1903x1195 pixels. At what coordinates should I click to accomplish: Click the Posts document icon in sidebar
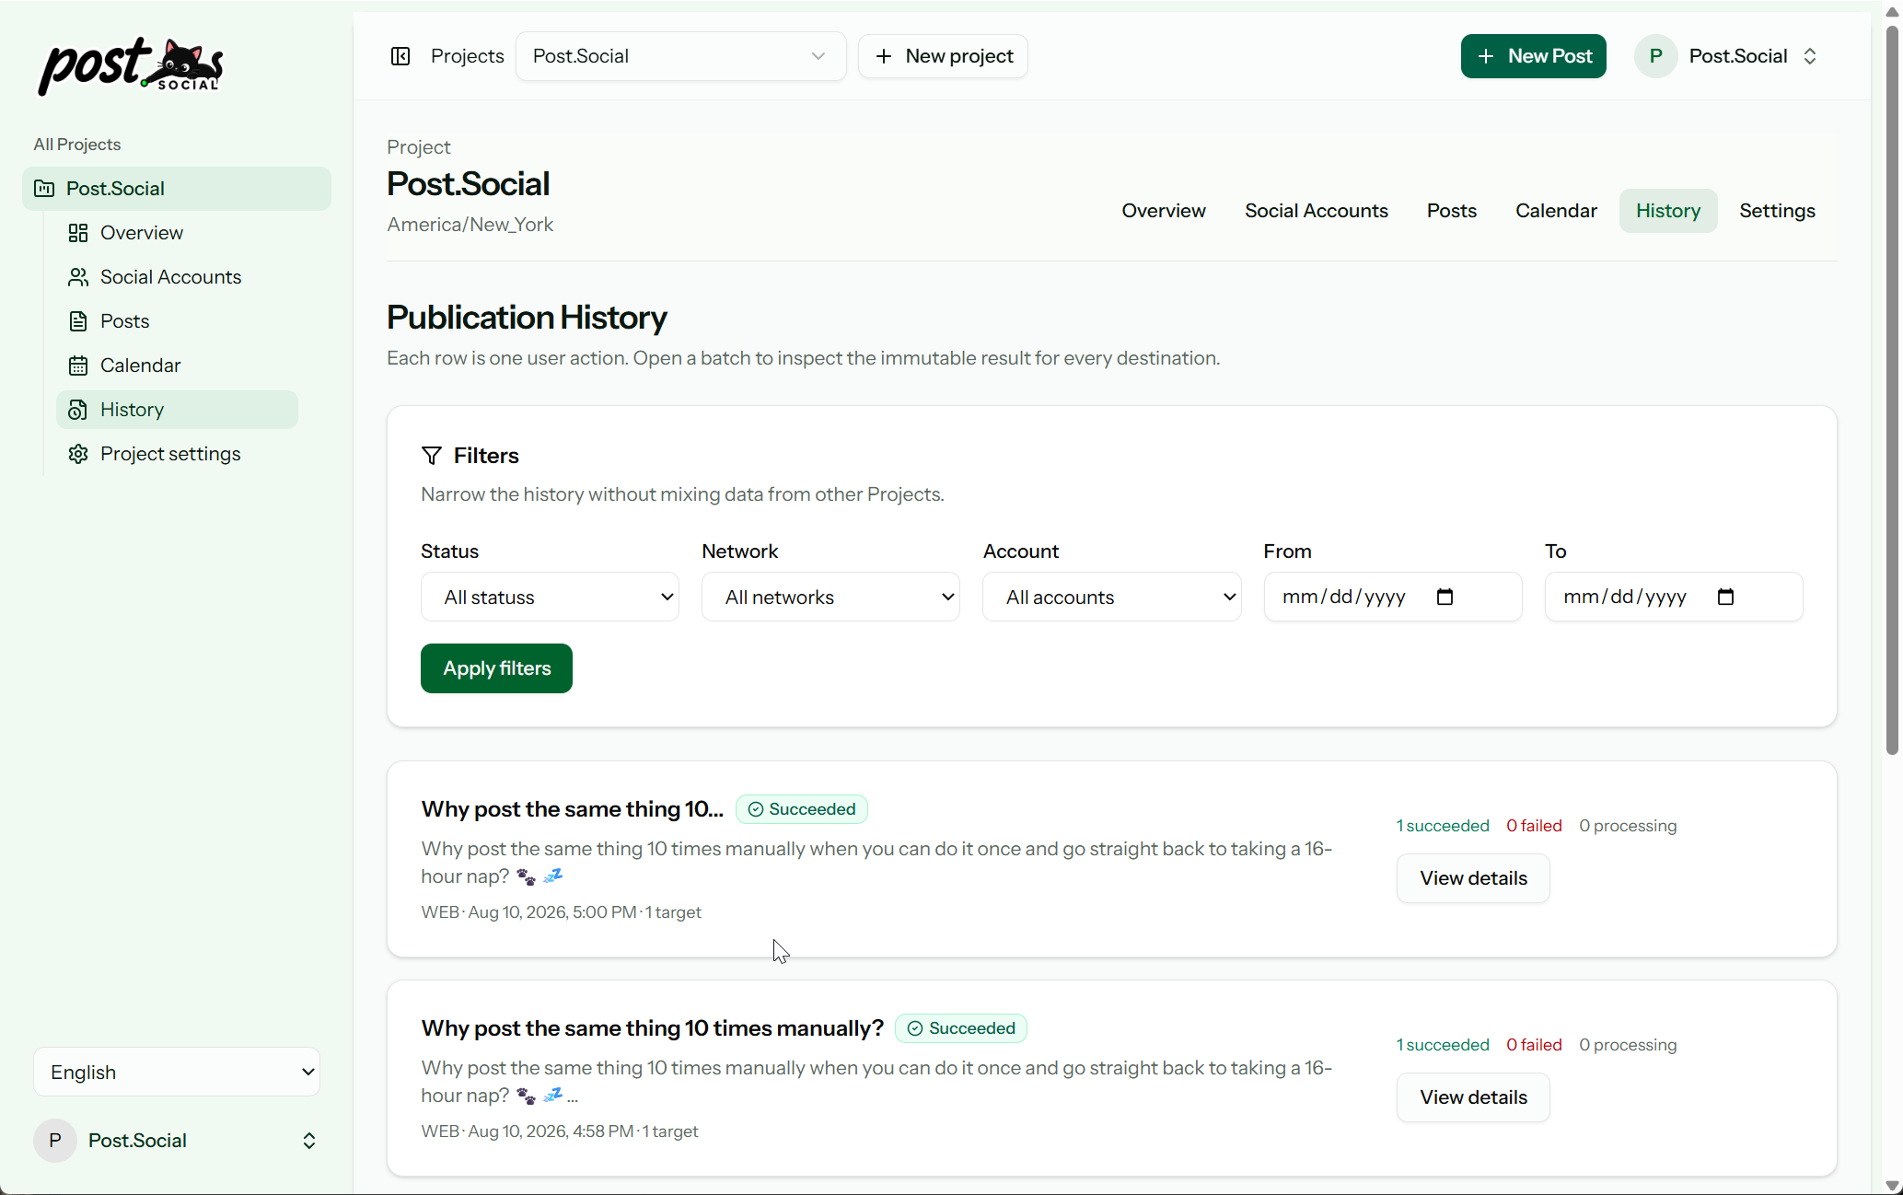pyautogui.click(x=78, y=321)
